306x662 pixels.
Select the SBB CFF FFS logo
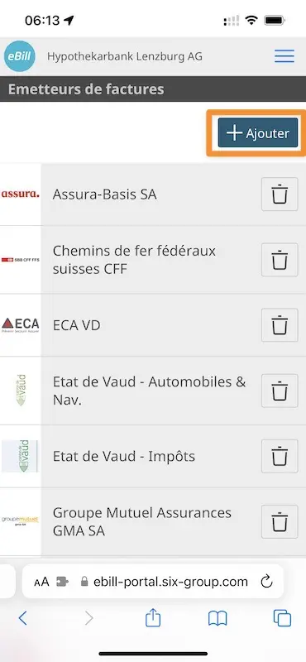point(20,260)
